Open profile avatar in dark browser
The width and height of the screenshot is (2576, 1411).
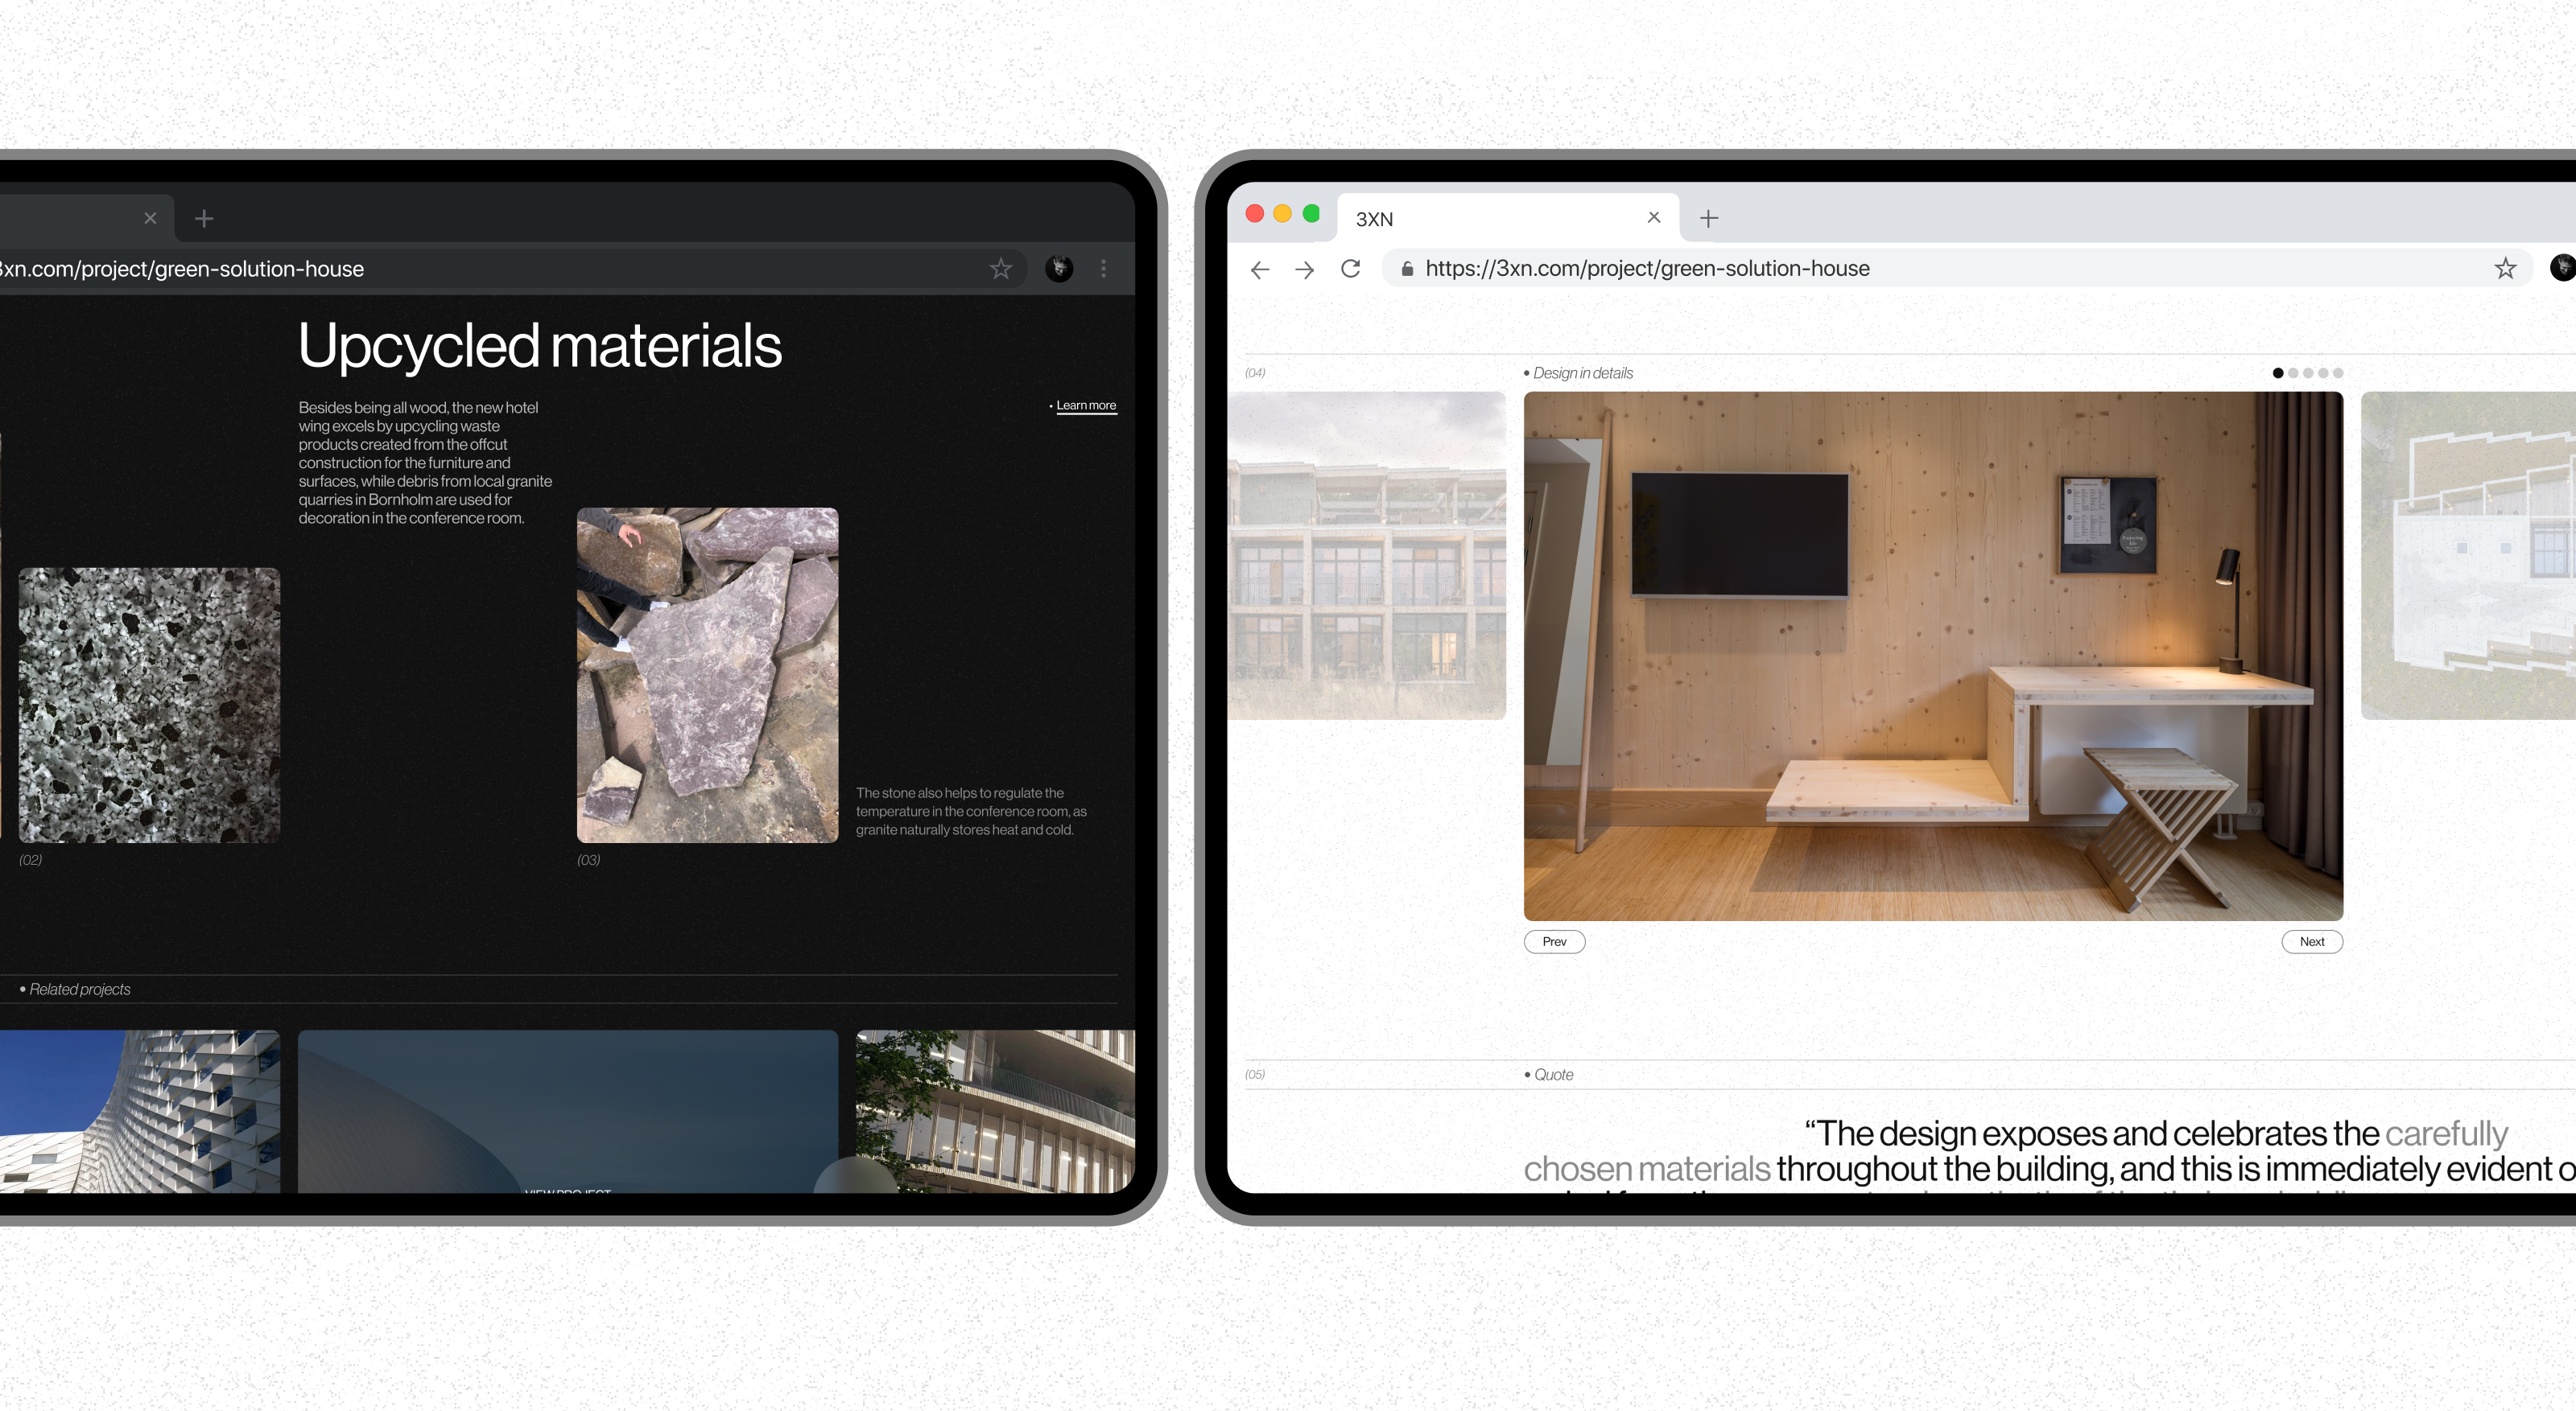[1059, 268]
